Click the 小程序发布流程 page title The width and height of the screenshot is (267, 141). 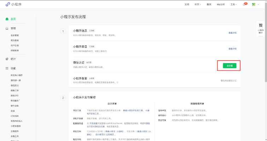73,17
